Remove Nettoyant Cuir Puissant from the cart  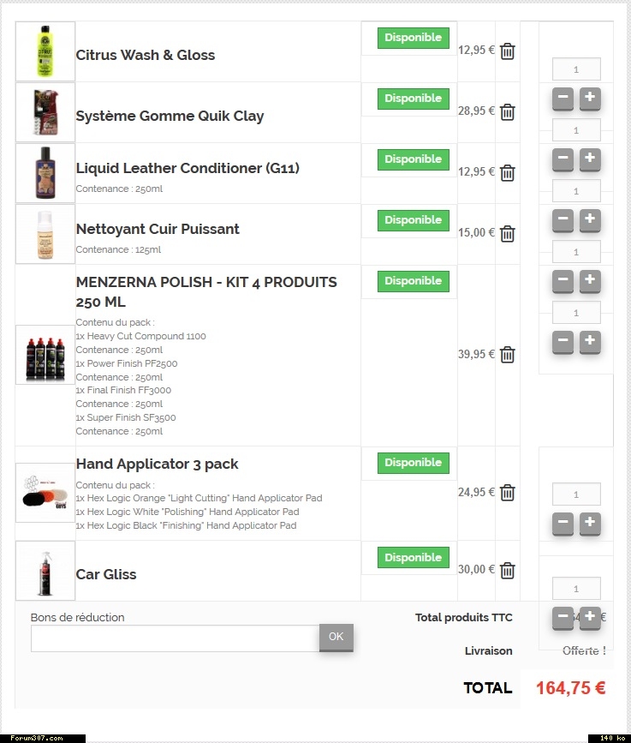click(x=508, y=234)
